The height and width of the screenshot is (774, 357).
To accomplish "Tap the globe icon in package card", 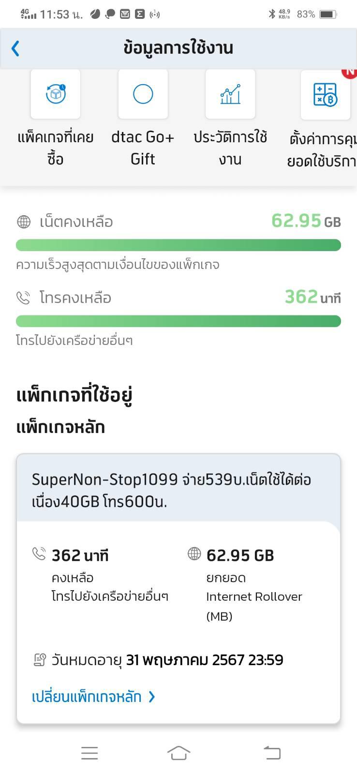I will coord(194,553).
